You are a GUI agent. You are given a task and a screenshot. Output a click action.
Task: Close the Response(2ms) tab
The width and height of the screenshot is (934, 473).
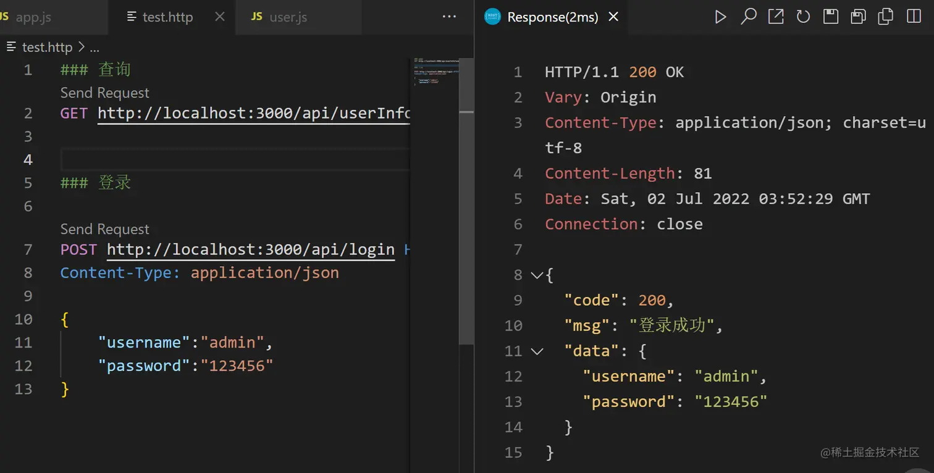(613, 17)
